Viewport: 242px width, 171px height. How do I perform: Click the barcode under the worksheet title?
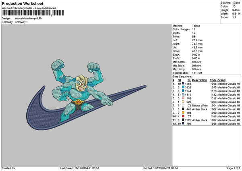[x=33, y=13]
